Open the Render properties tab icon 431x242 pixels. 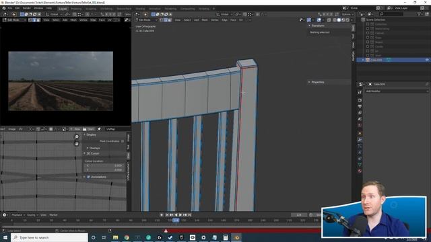(360, 100)
